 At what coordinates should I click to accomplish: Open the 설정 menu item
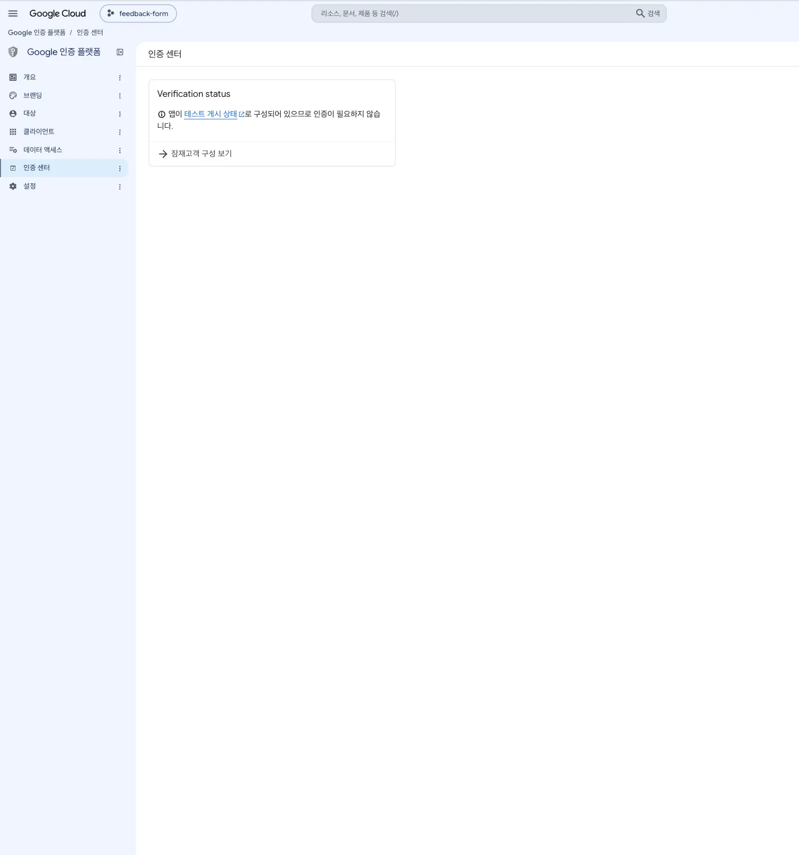pos(64,186)
